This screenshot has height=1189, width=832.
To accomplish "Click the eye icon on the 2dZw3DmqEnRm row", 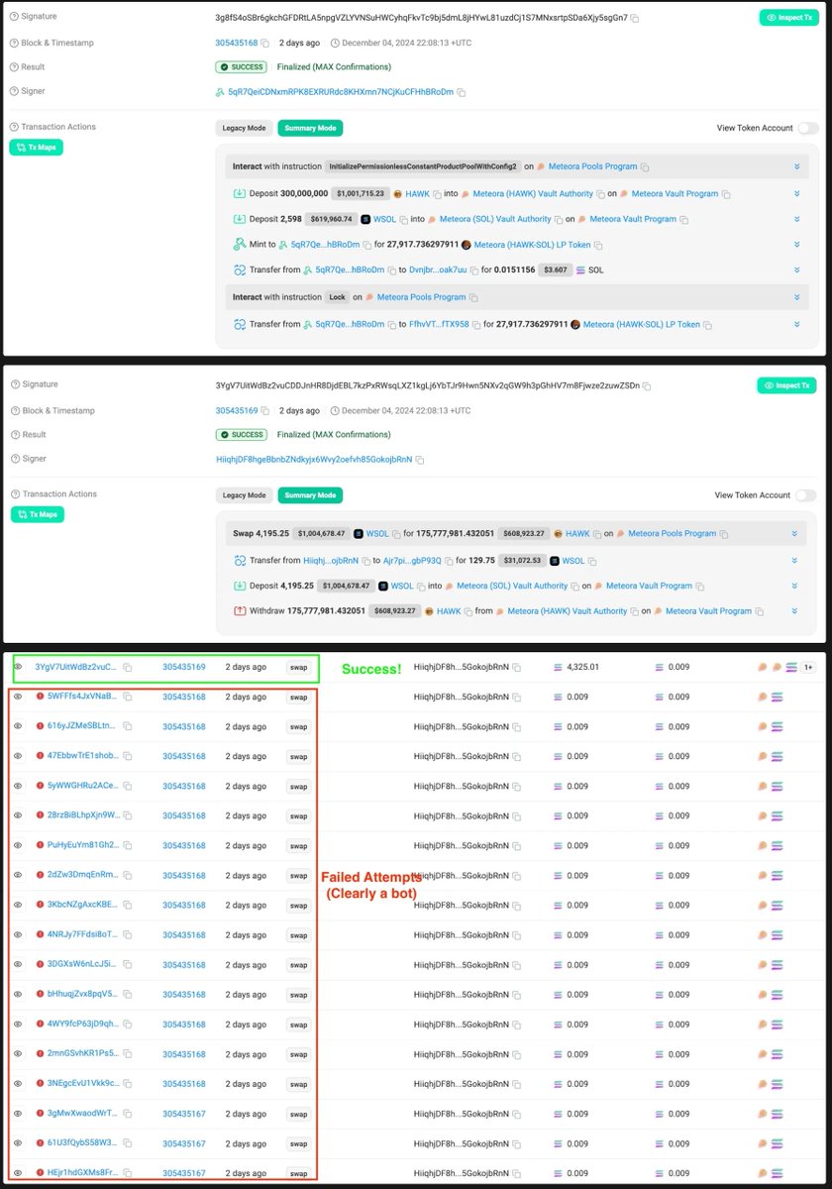I will pyautogui.click(x=18, y=875).
